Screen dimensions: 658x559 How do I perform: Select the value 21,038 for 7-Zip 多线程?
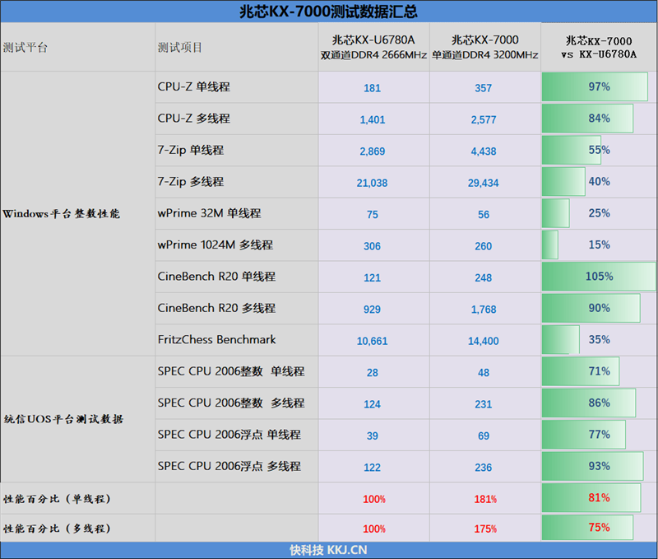click(x=372, y=182)
